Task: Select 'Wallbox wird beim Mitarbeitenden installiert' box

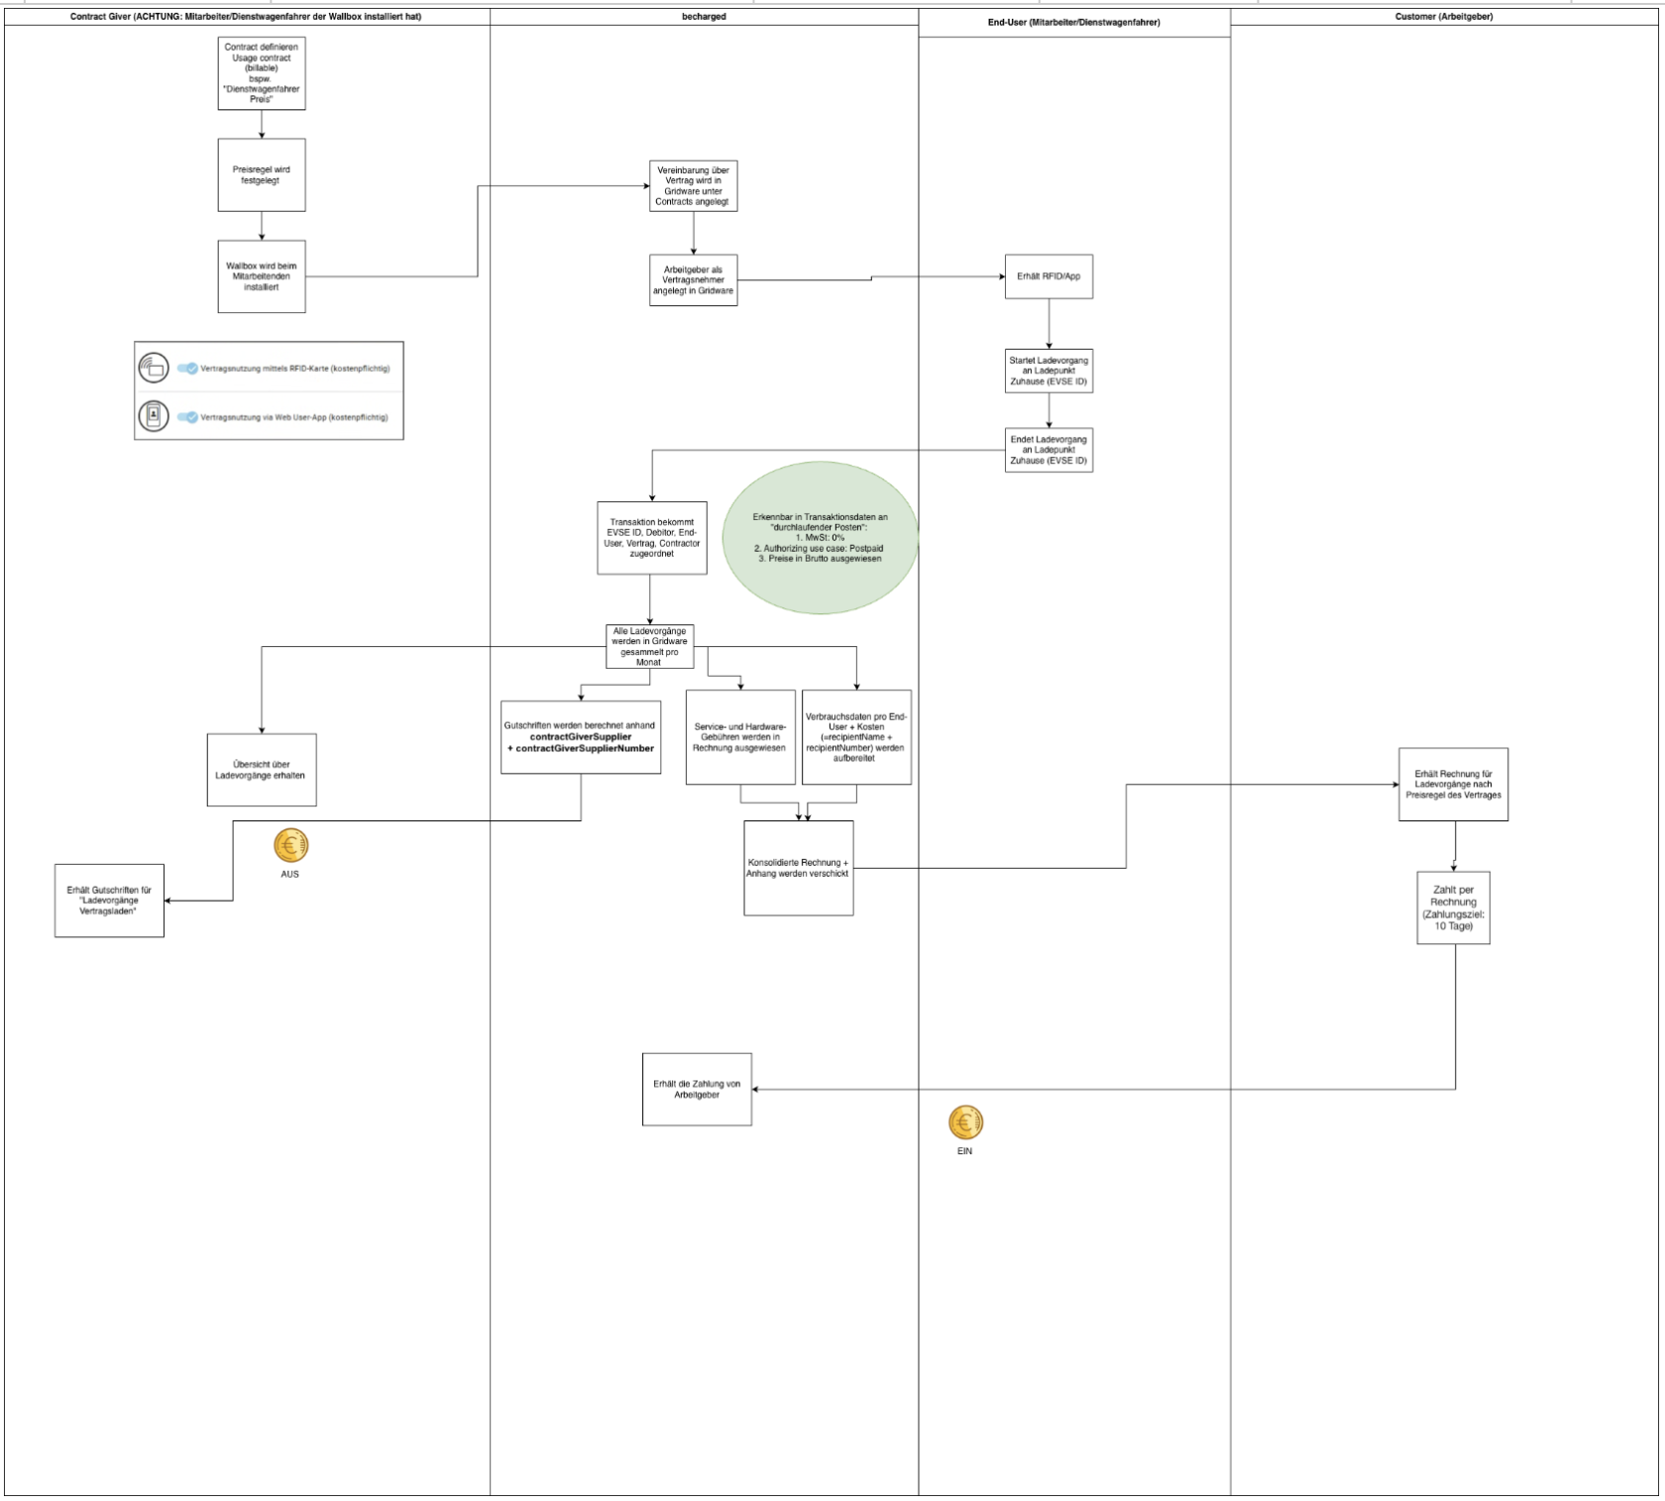Action: coord(262,276)
